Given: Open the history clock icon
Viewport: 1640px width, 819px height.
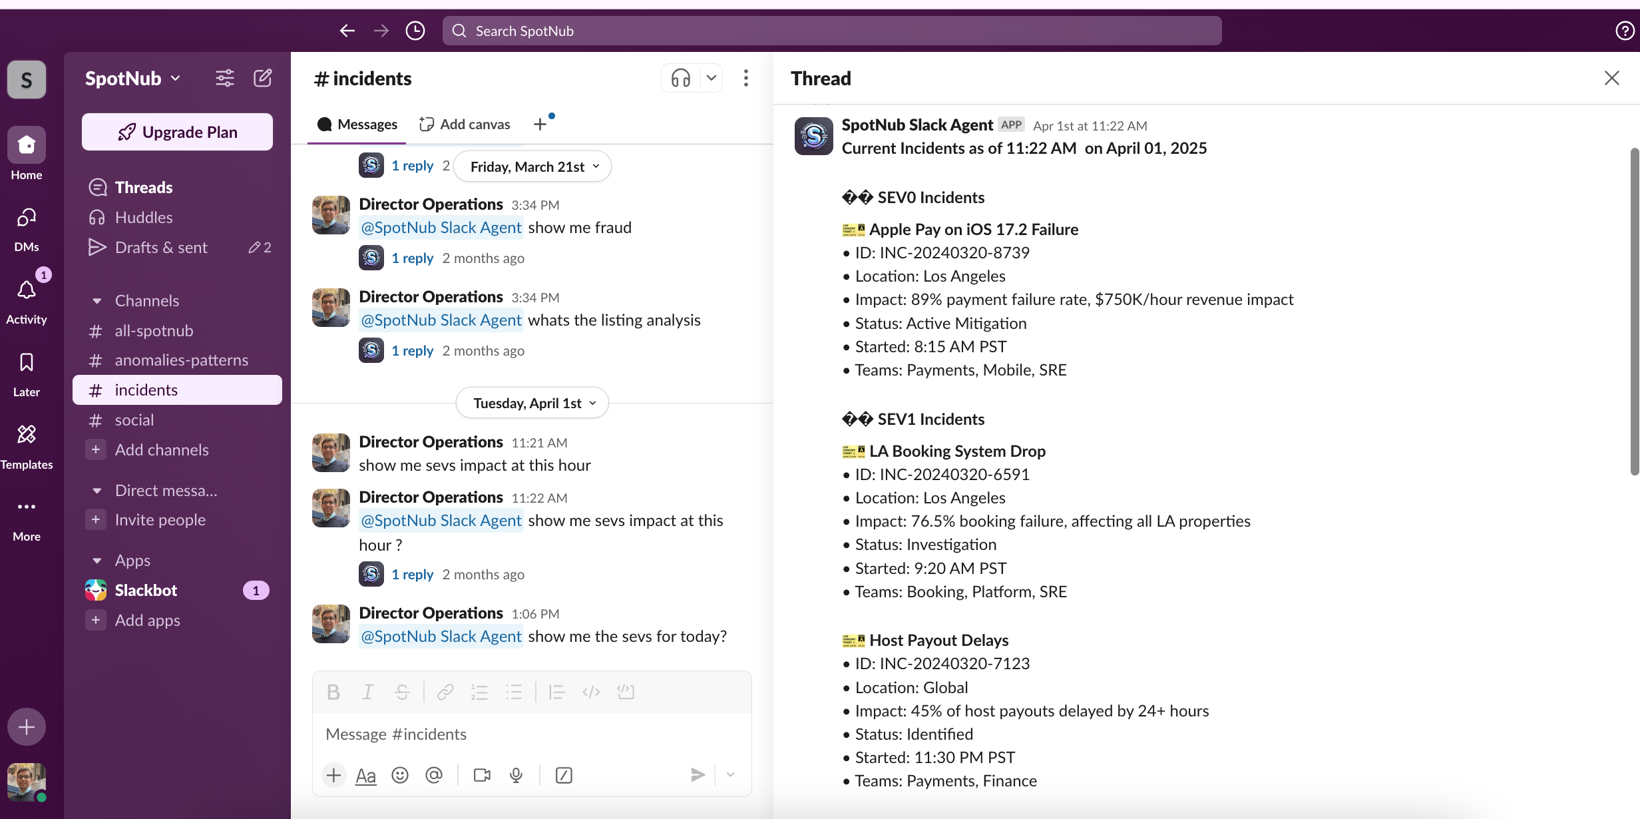Looking at the screenshot, I should (415, 31).
